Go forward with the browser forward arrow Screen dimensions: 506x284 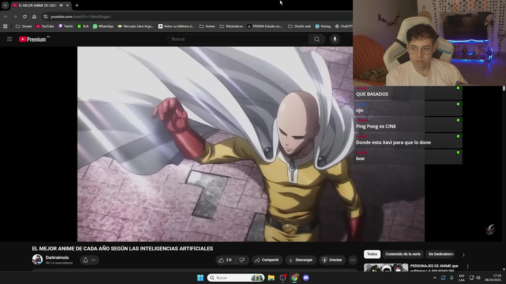15,17
